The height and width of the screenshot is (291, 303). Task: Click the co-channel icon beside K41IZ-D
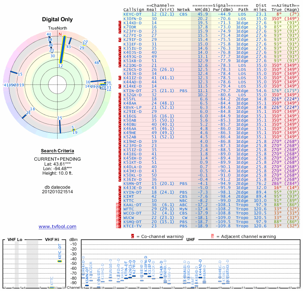(120, 78)
